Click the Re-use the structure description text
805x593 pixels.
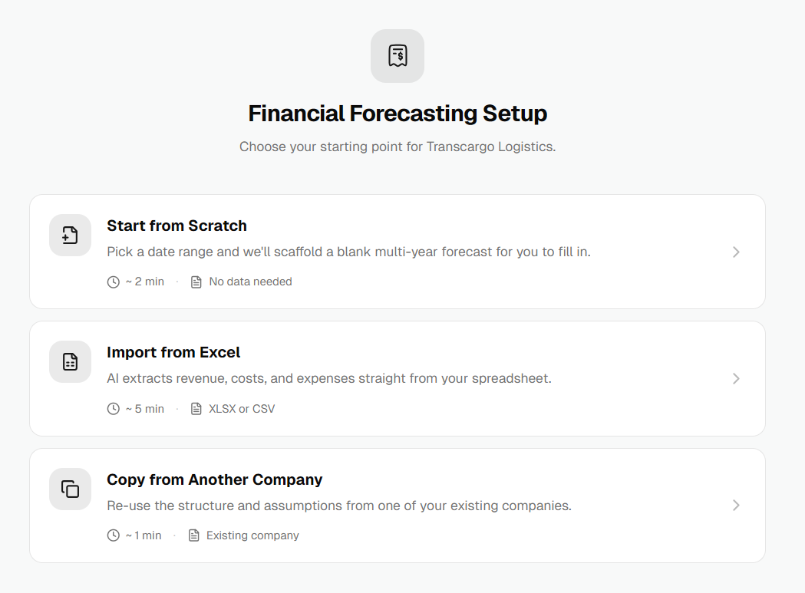pos(339,506)
